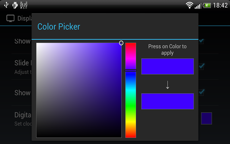Screen dimensions: 230x144
Task: Pick a shade in the saturation square's center
Action: 79,90
